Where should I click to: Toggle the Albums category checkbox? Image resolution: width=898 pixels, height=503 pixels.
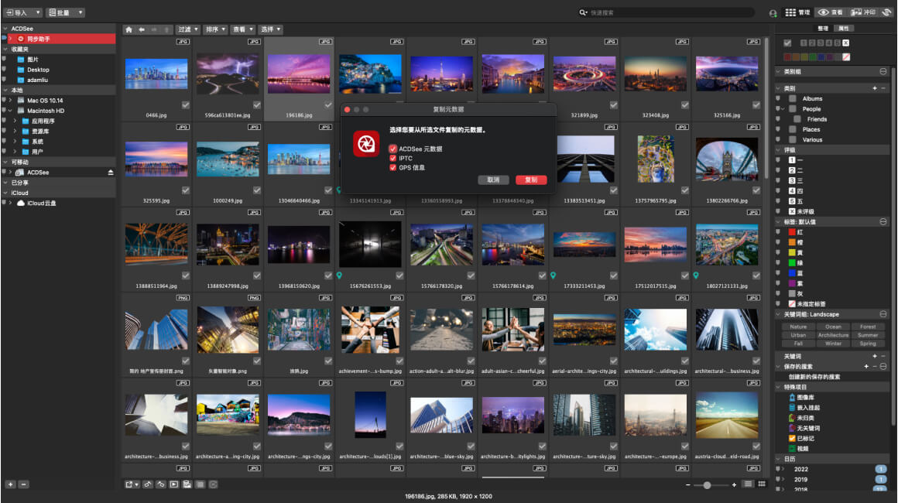click(793, 98)
